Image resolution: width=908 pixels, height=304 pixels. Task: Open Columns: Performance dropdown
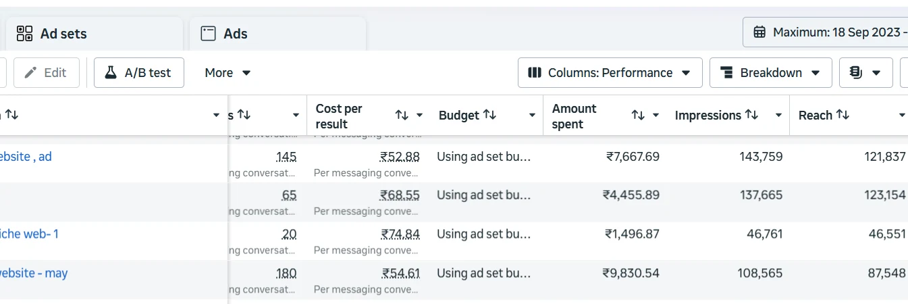pos(610,72)
